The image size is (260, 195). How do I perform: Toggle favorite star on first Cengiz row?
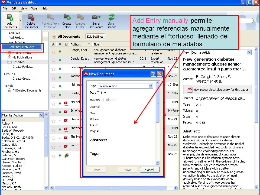click(x=53, y=51)
